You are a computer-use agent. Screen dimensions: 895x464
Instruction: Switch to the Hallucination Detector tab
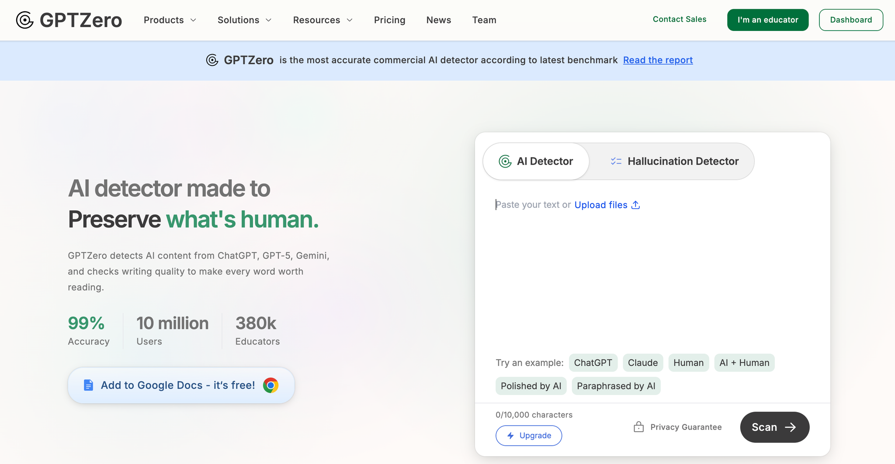pyautogui.click(x=674, y=162)
